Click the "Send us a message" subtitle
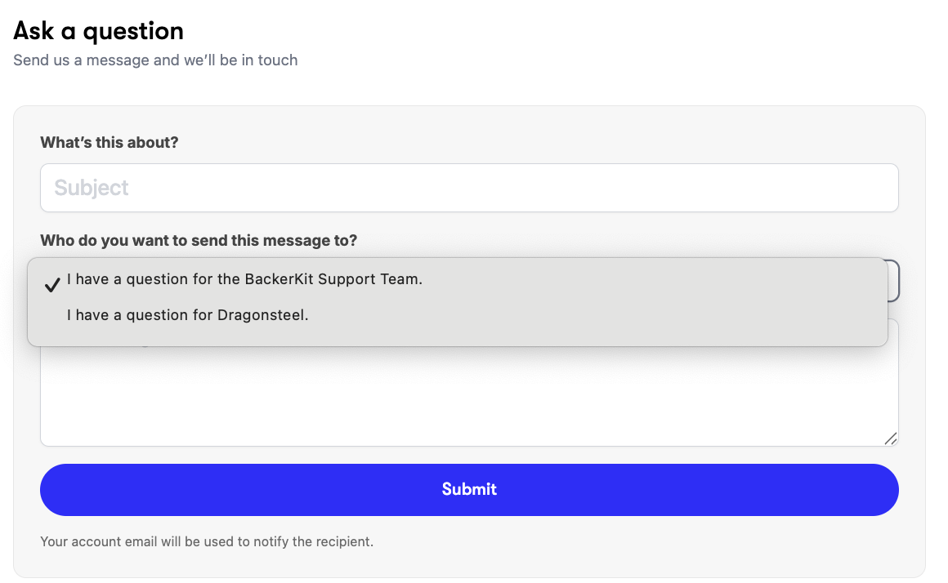This screenshot has width=948, height=583. coord(155,60)
